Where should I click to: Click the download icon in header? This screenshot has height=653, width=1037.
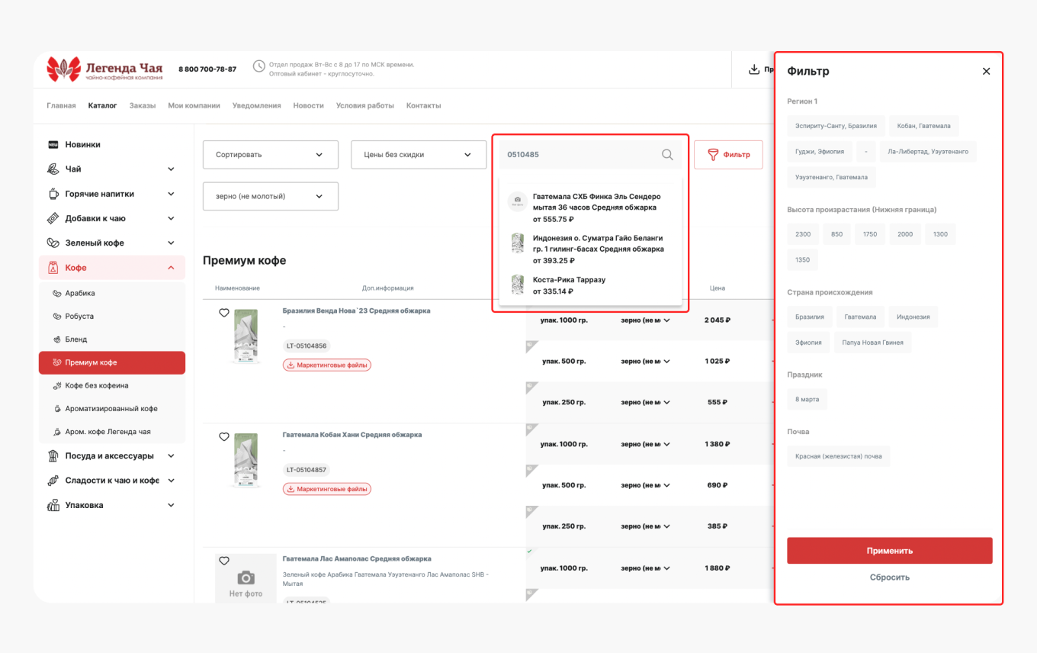753,69
